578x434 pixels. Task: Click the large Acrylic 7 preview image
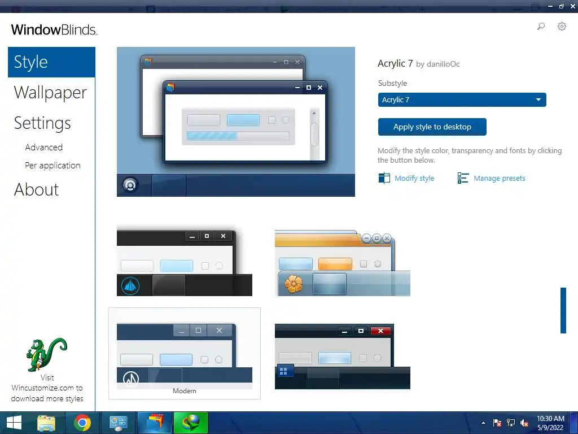click(236, 122)
